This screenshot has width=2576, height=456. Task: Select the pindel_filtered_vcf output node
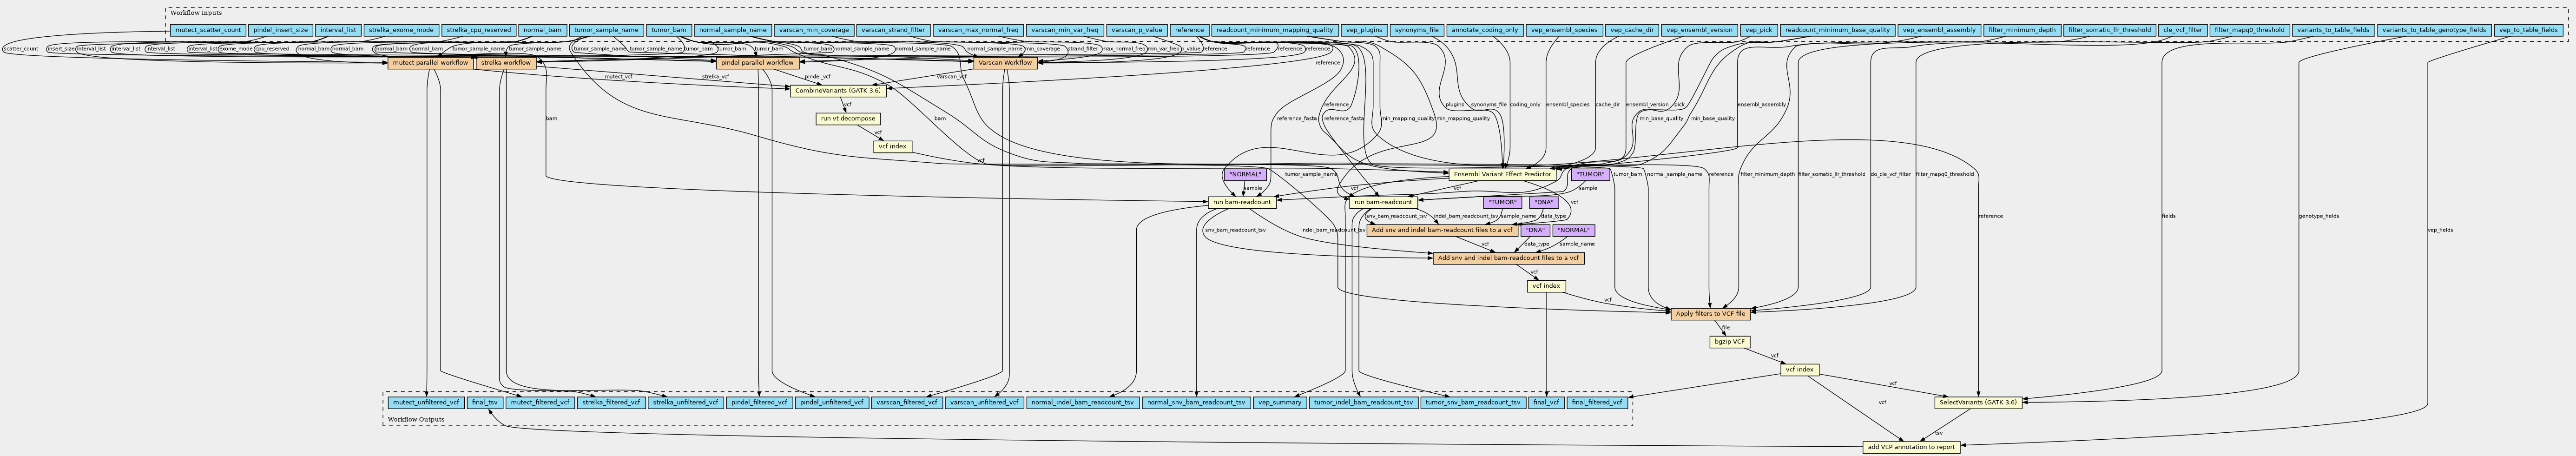click(759, 403)
